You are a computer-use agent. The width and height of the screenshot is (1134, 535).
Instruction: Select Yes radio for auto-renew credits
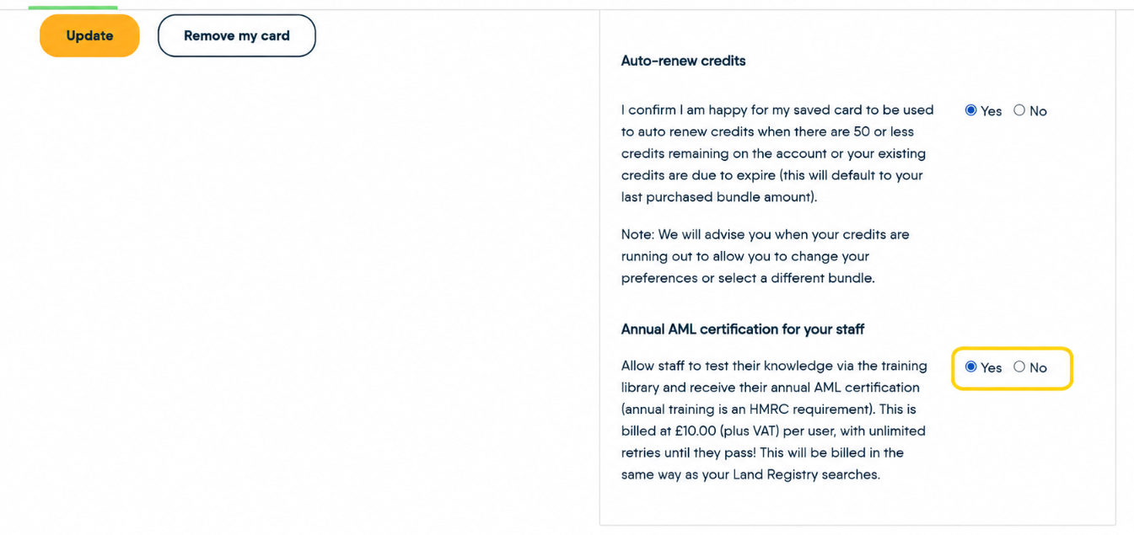[970, 110]
